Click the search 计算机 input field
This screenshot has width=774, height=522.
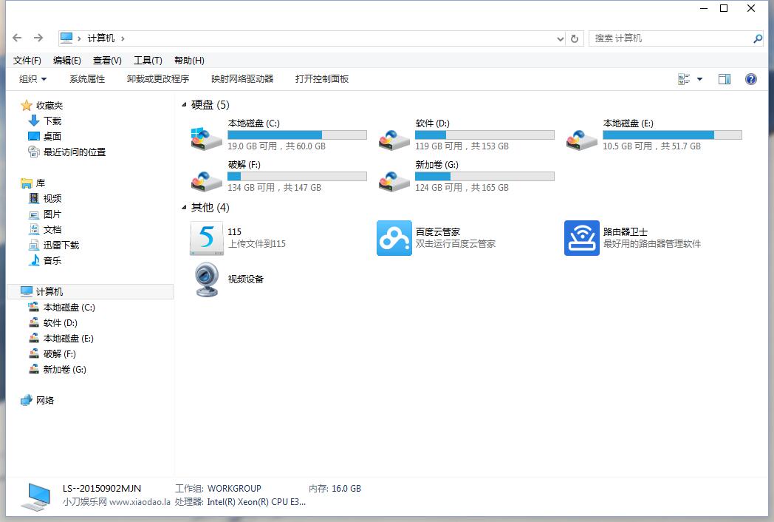click(671, 38)
